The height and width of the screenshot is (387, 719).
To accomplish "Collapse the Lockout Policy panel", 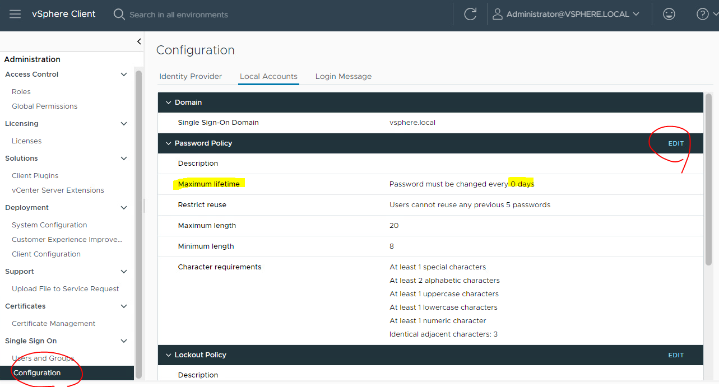I will coord(168,355).
